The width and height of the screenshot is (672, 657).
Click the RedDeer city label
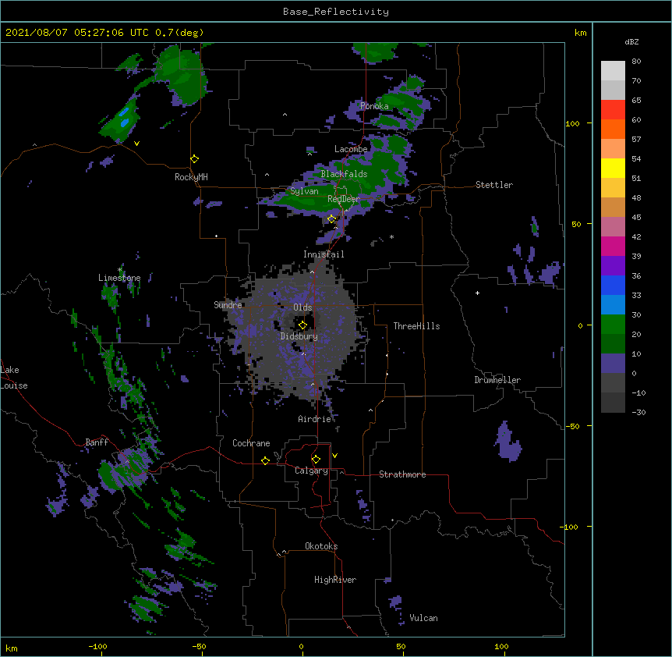point(344,199)
